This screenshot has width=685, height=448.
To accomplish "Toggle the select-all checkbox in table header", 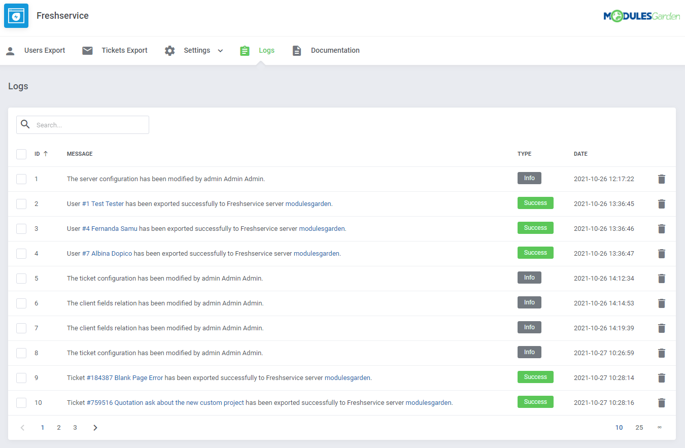I will click(21, 154).
